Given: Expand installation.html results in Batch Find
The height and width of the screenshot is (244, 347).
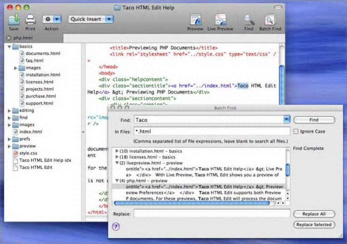Looking at the screenshot, I should click(x=117, y=151).
